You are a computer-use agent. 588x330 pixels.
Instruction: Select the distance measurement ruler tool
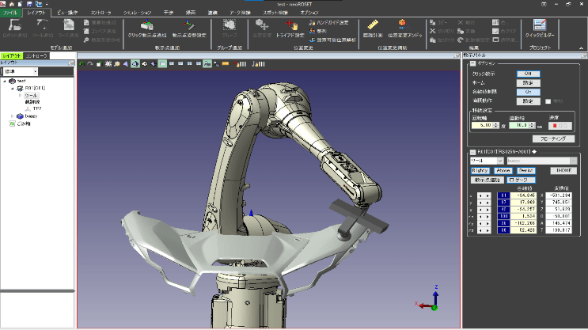coord(371,26)
